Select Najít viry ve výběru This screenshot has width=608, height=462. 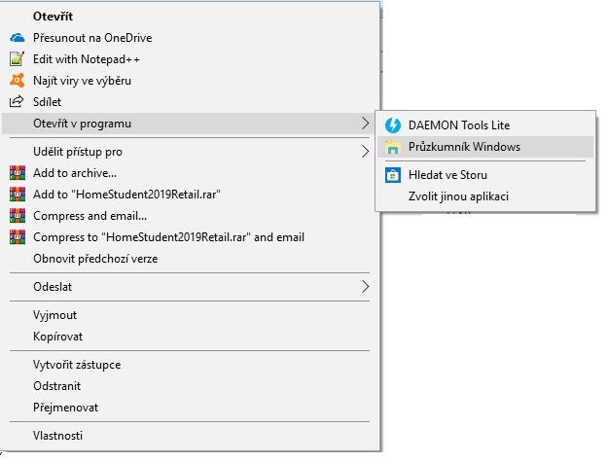pyautogui.click(x=190, y=80)
